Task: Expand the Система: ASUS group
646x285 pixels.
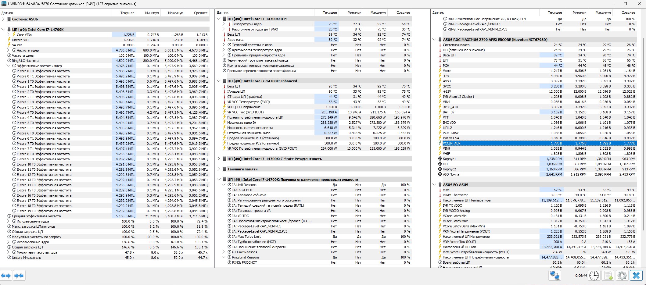Action: 3,19
